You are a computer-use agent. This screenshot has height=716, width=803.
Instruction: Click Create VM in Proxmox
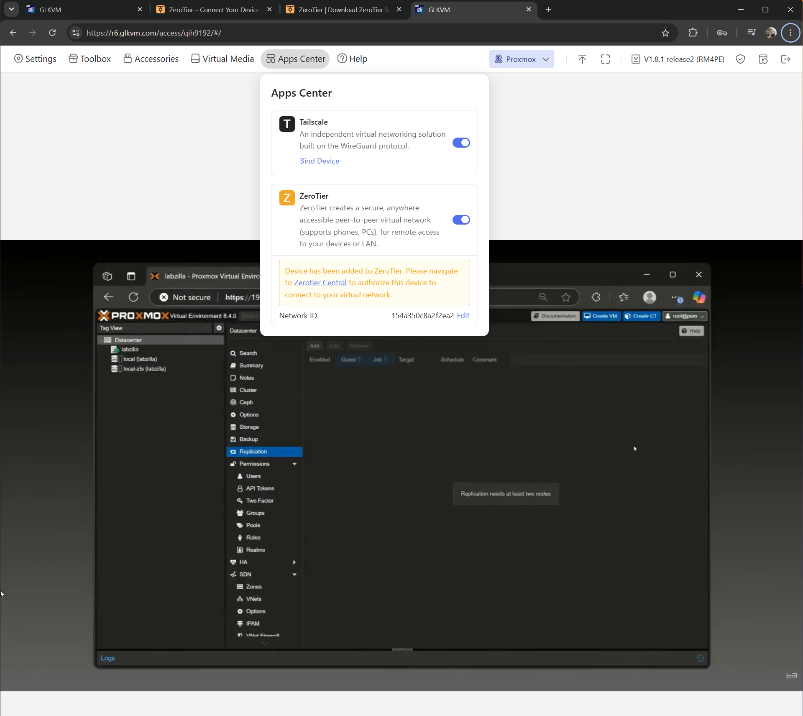click(x=601, y=316)
